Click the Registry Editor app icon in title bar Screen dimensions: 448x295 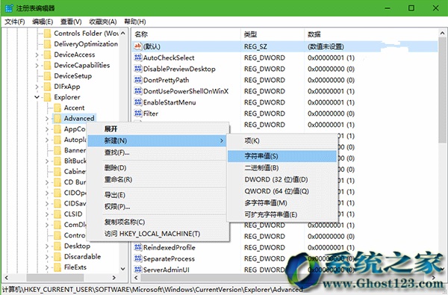[x=8, y=8]
